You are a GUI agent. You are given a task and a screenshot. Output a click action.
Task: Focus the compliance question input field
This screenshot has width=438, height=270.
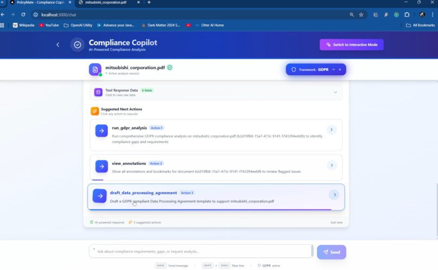pyautogui.click(x=201, y=252)
